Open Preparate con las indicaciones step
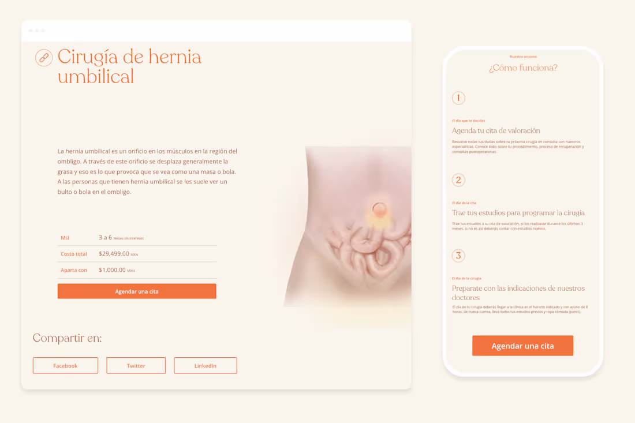This screenshot has width=635, height=423. click(x=518, y=293)
